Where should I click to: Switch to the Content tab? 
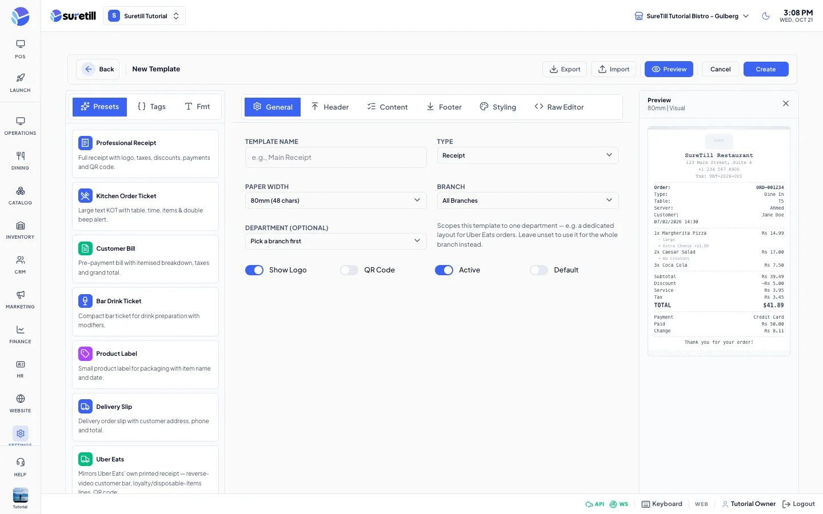pos(387,107)
